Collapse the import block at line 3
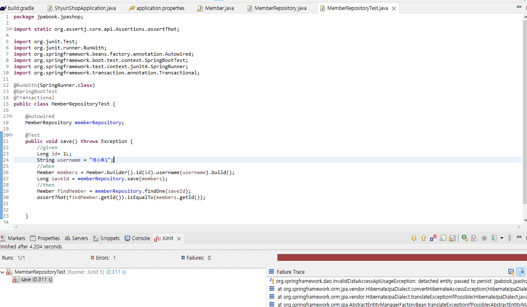 [10, 29]
